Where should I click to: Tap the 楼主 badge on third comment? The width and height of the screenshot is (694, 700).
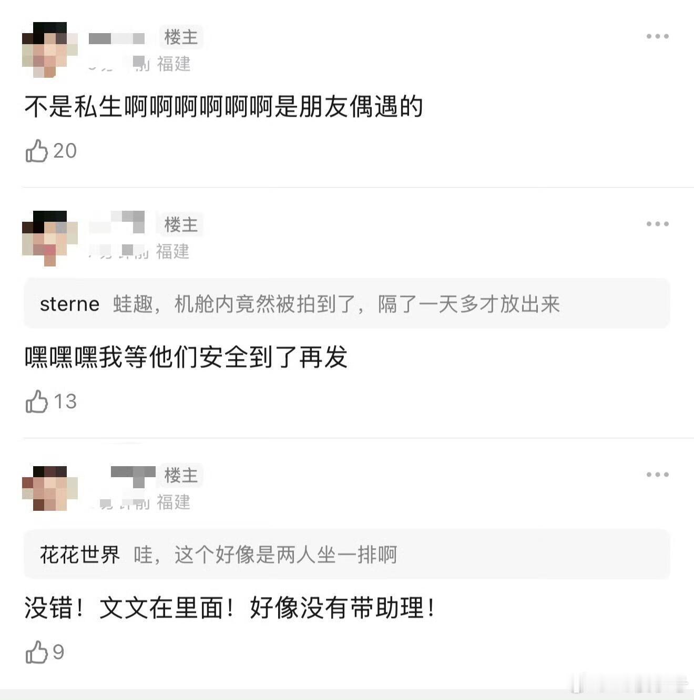click(181, 476)
